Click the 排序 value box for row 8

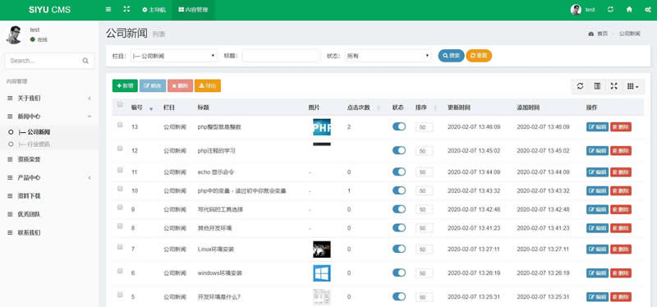pos(424,228)
